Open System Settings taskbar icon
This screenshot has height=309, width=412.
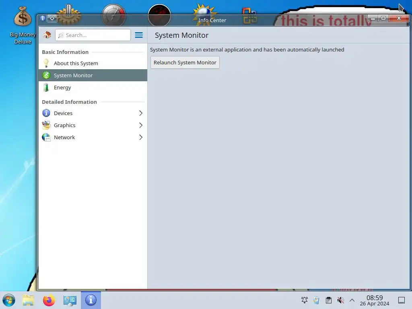click(x=70, y=300)
